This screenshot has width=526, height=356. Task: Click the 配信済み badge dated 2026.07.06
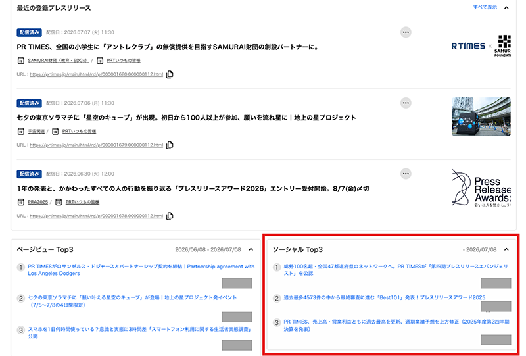[29, 103]
